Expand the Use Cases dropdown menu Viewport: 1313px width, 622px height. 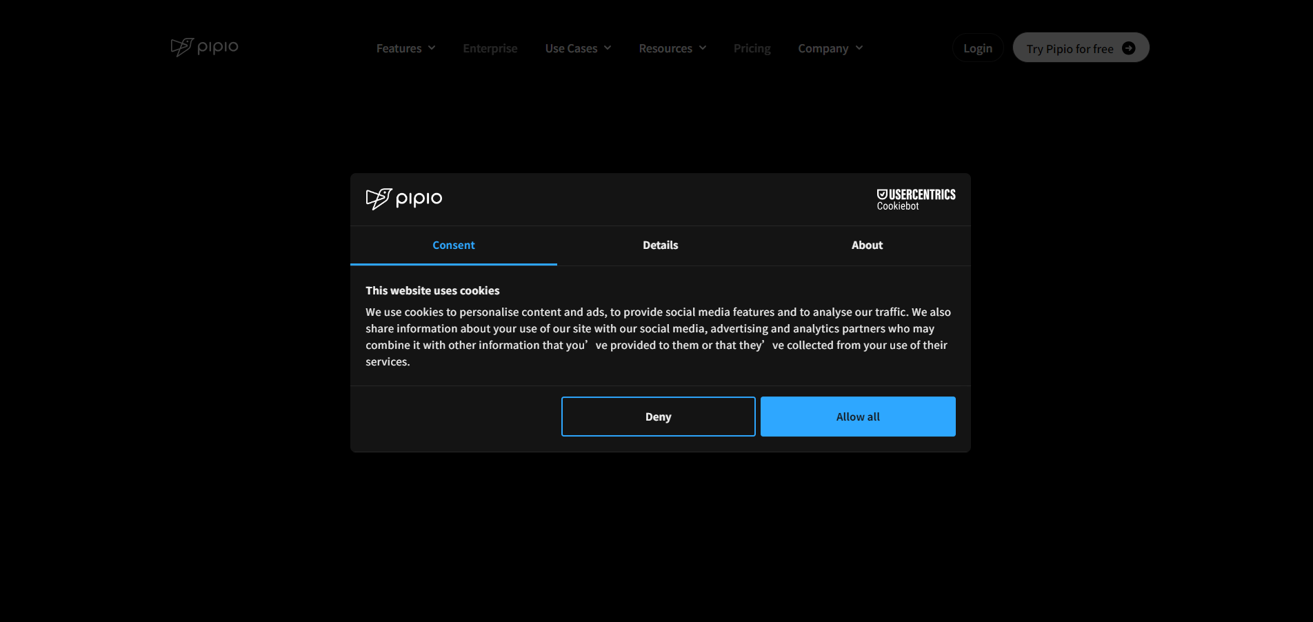tap(578, 48)
